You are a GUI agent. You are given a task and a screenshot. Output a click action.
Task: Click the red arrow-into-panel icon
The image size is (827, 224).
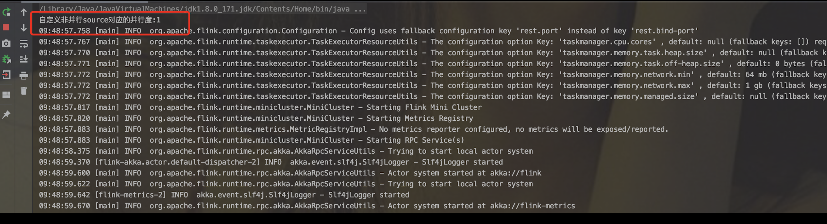[x=6, y=75]
